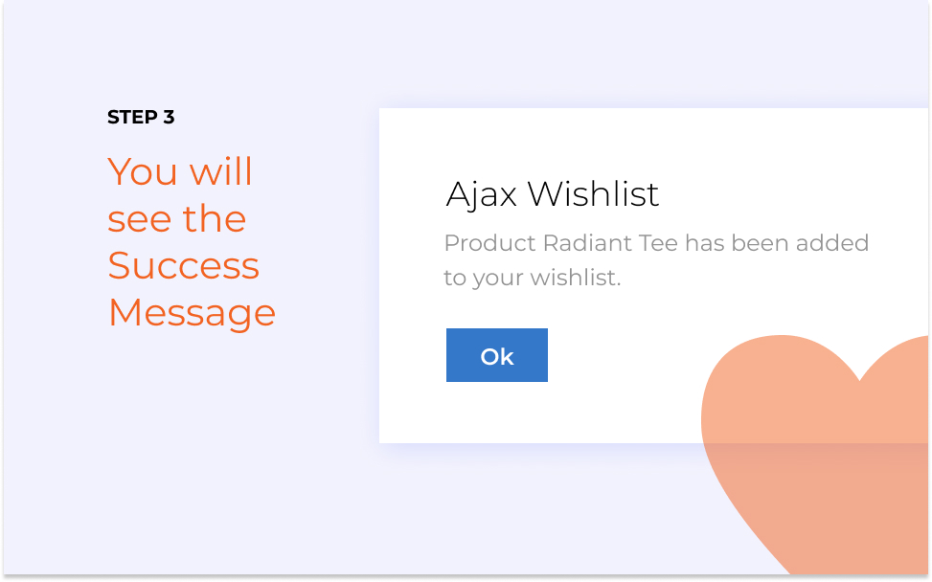The image size is (932, 582).
Task: Click the word "Success" in the heading
Action: pos(183,265)
